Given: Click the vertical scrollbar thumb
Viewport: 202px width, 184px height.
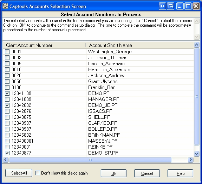Looking at the screenshot, I should pos(196,96).
